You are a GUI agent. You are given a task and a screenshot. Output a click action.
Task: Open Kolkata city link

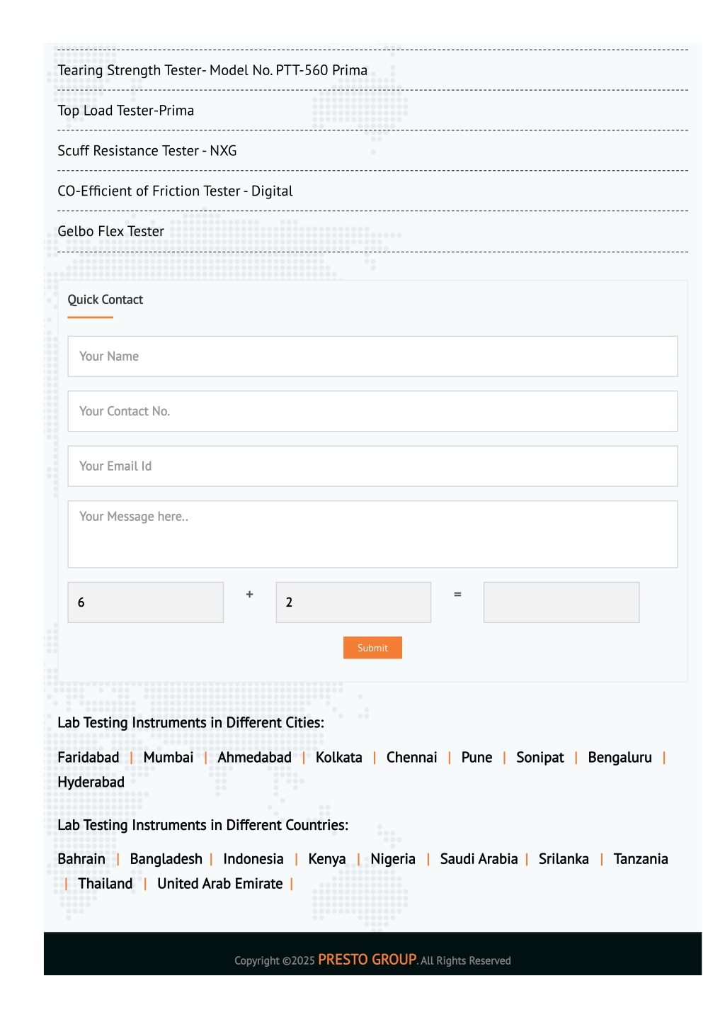pos(339,758)
